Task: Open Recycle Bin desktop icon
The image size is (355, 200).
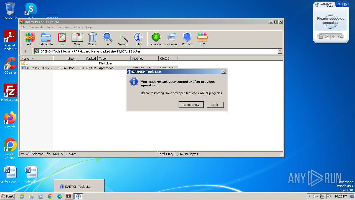Action: 10,11
